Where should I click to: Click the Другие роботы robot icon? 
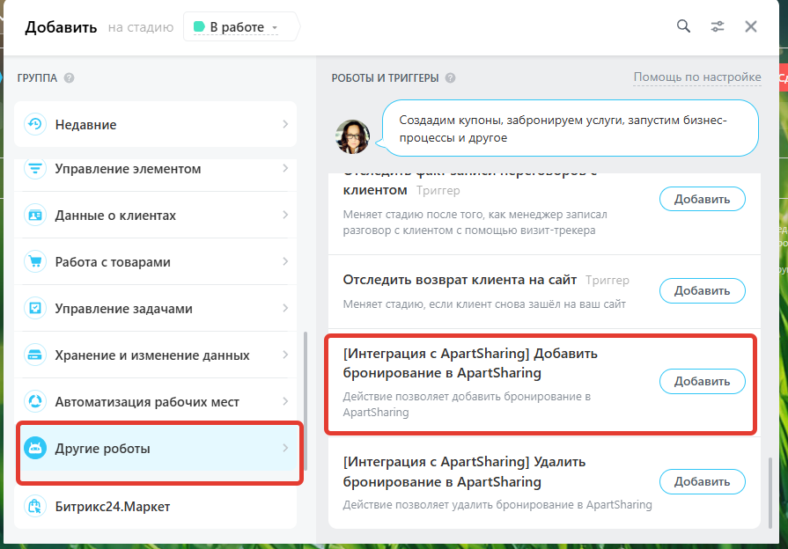35,448
